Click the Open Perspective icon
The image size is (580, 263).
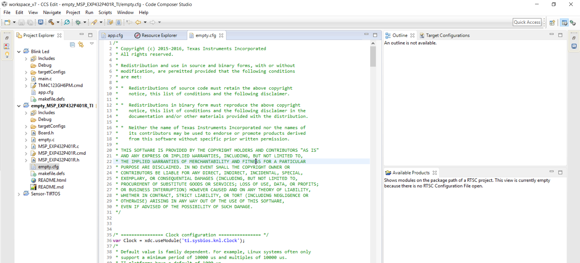point(552,23)
